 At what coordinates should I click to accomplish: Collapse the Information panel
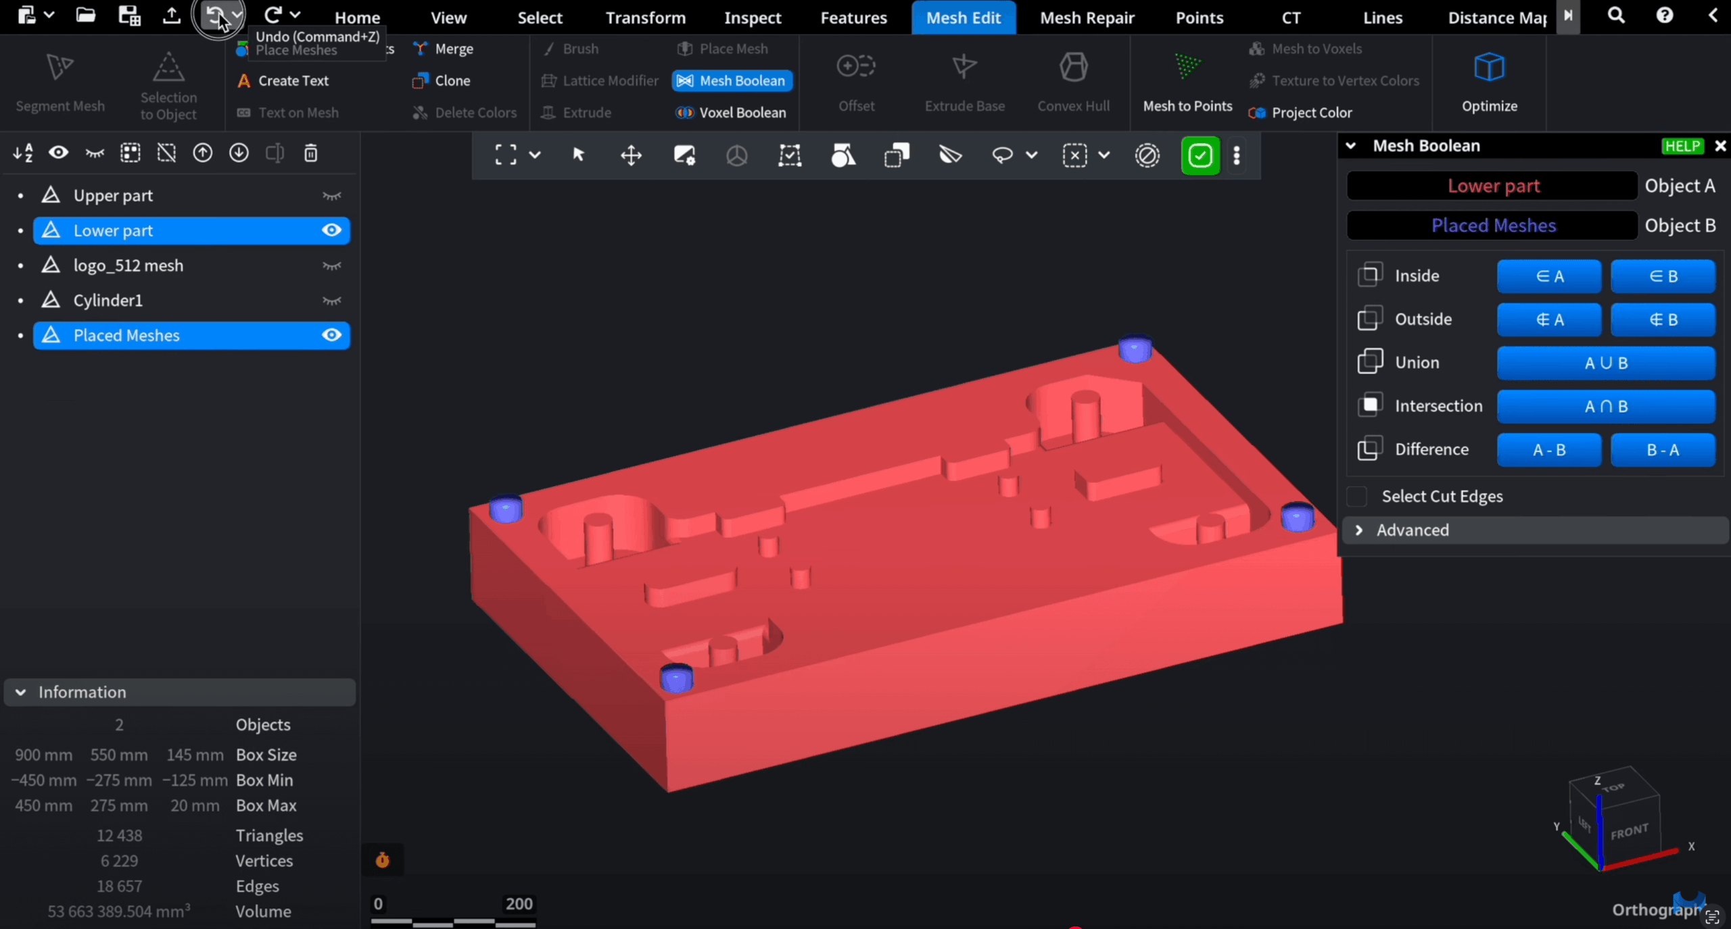(21, 693)
